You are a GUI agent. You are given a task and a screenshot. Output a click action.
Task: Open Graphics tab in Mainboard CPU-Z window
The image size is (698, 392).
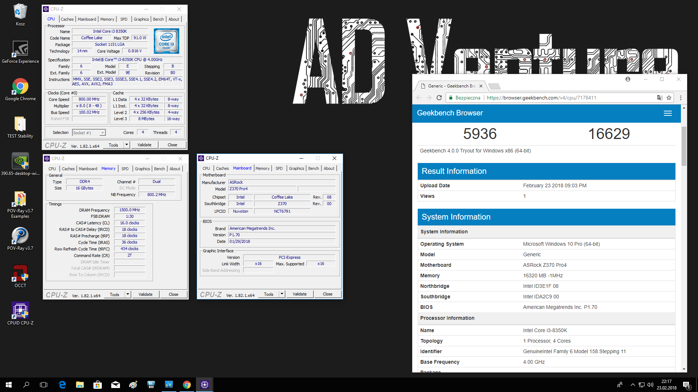point(296,168)
